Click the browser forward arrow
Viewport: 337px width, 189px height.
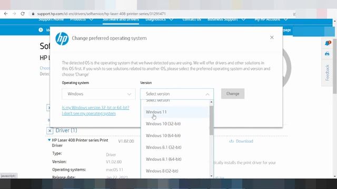14,14
